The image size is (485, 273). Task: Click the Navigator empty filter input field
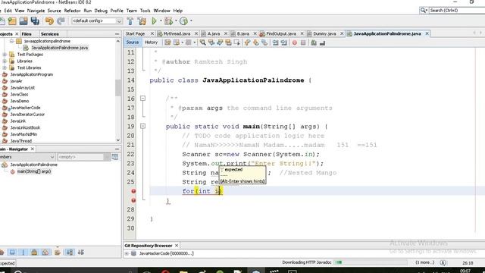tap(80, 157)
